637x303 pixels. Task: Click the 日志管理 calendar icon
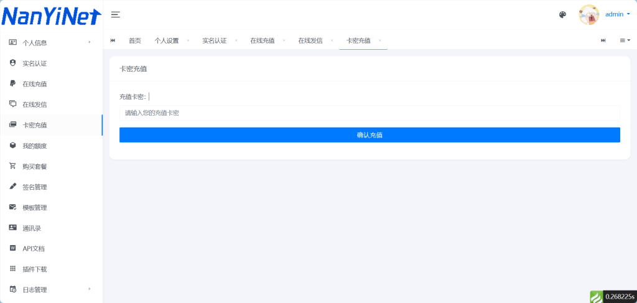click(x=12, y=289)
